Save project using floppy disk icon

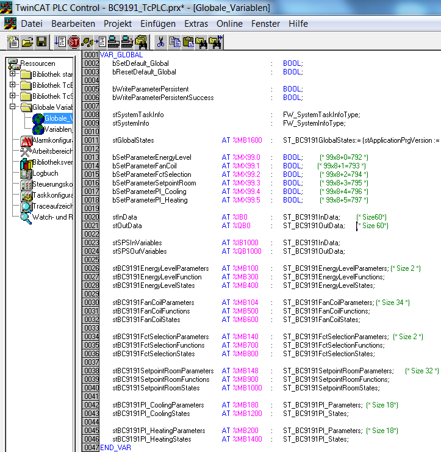coord(41,42)
